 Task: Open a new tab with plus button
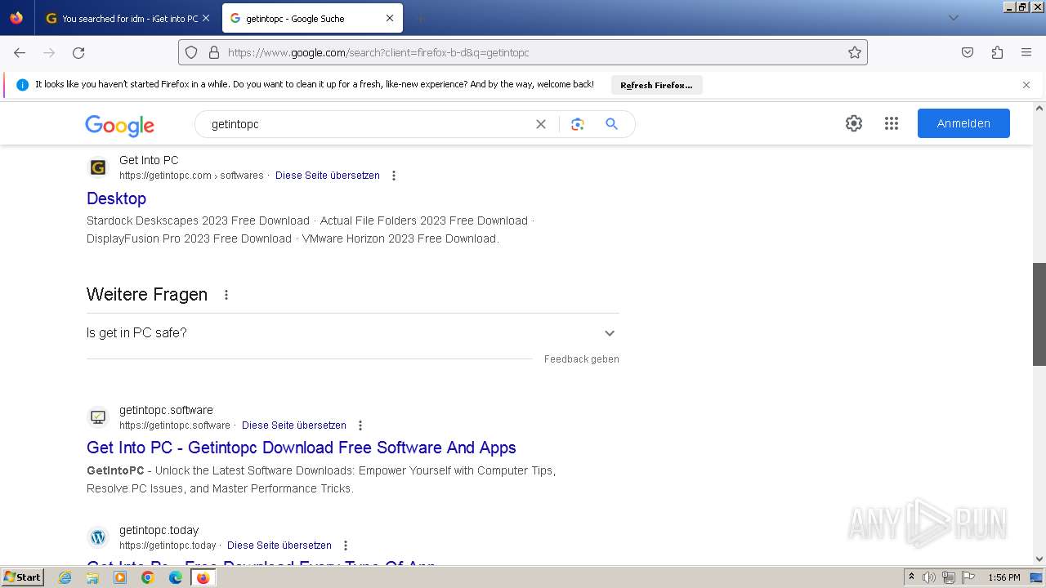tap(420, 18)
